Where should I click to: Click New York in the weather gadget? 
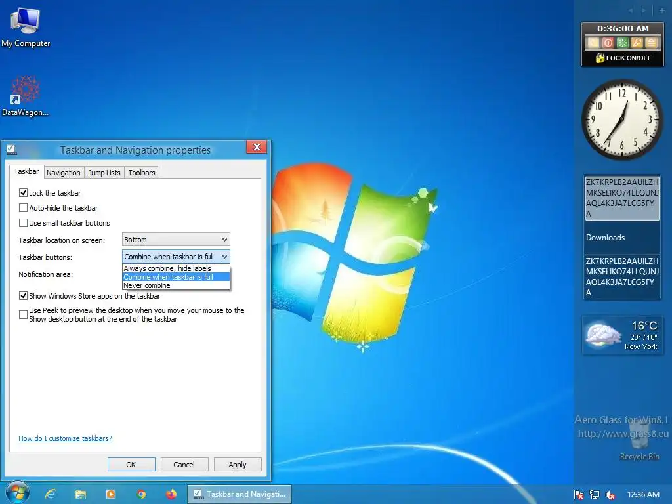tap(640, 346)
